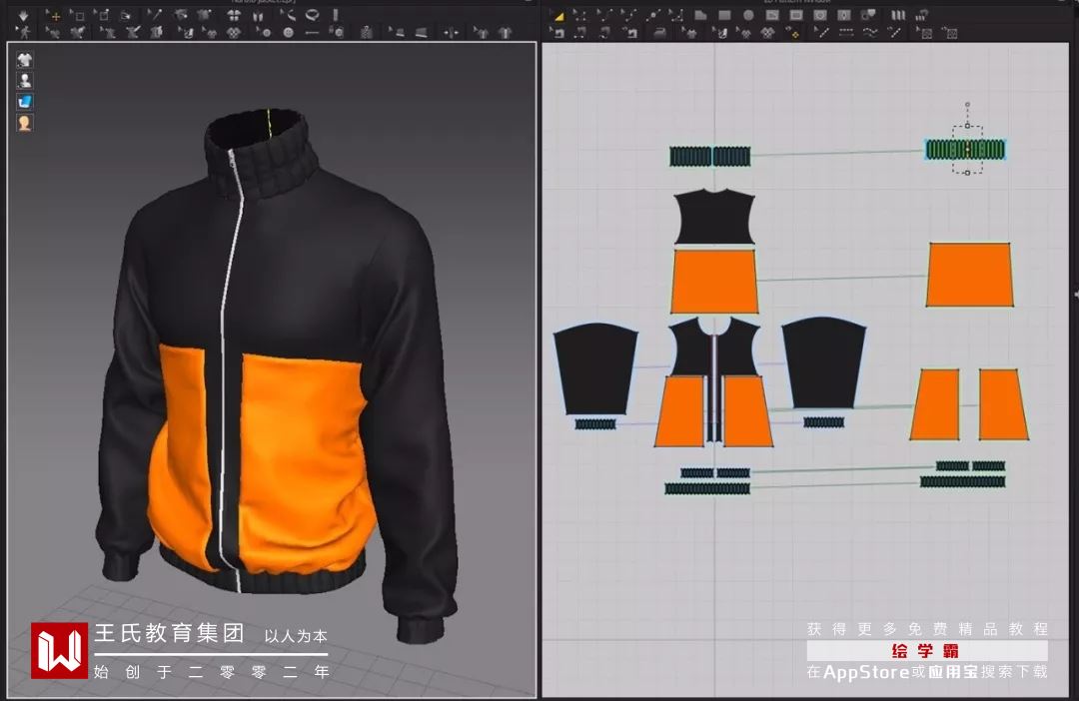Select the left sleeve cuff rib piece
Screen dimensions: 1079x701
[x=595, y=424]
